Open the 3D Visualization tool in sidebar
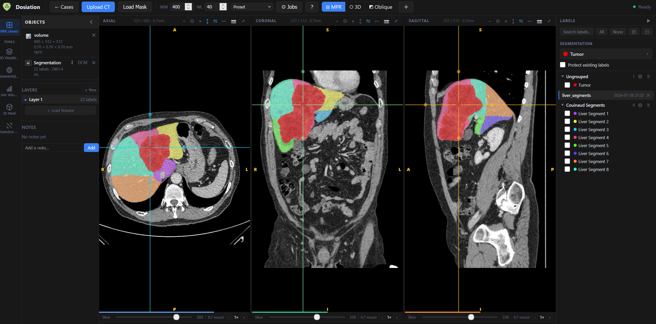Viewport: 656px width, 324px height. pos(10,54)
